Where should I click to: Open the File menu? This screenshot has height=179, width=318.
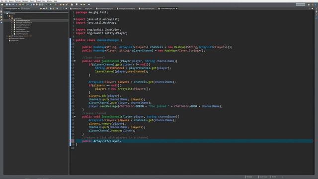click(2, 1)
